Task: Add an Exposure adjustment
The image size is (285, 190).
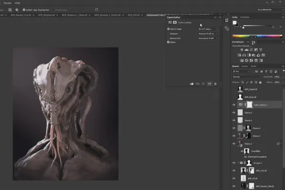Action: click(256, 49)
